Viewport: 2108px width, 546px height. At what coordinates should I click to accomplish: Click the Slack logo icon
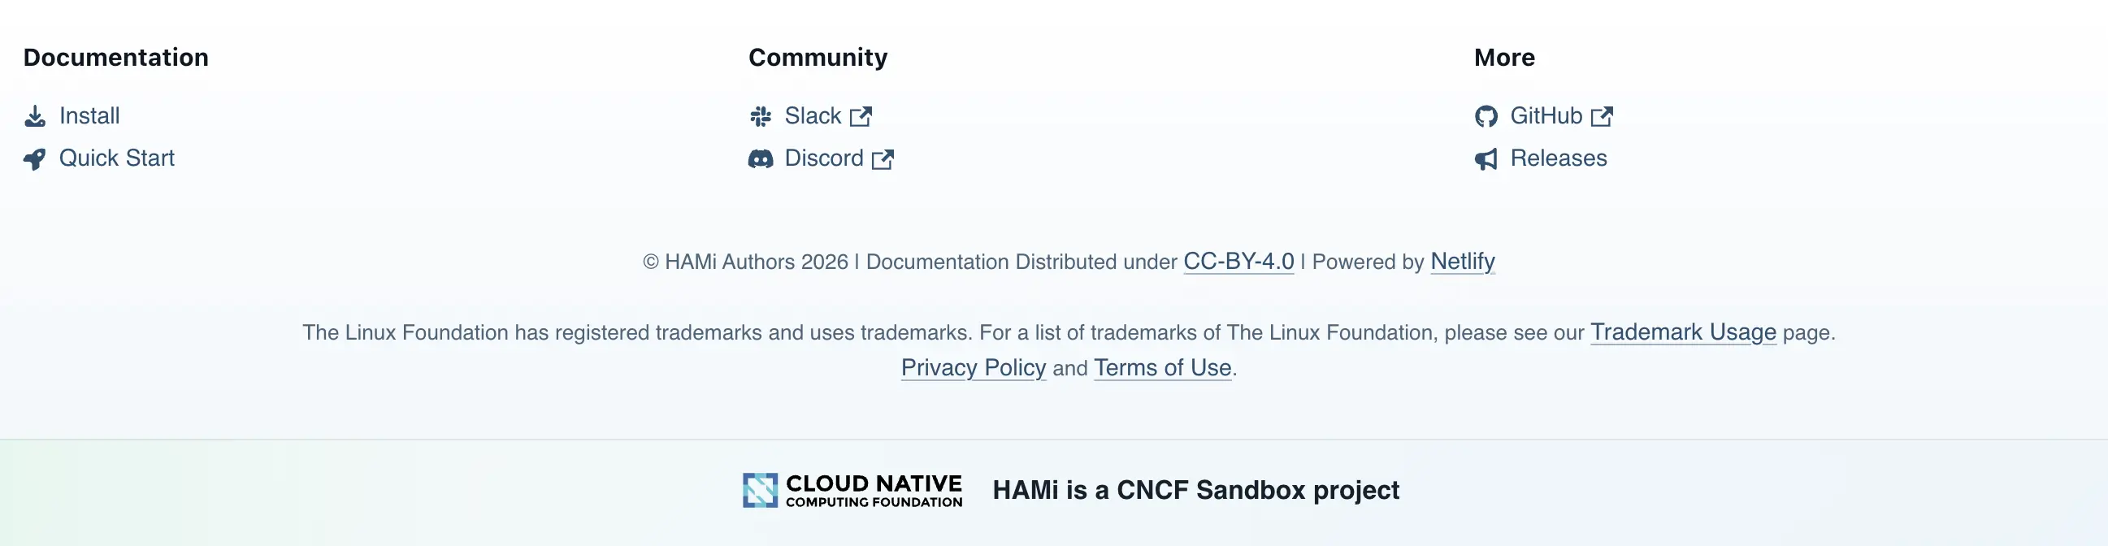tap(762, 116)
